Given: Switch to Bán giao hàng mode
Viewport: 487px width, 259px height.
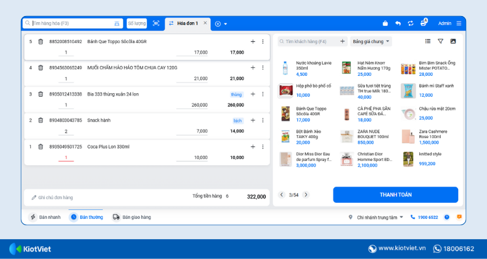Looking at the screenshot, I should click(131, 217).
